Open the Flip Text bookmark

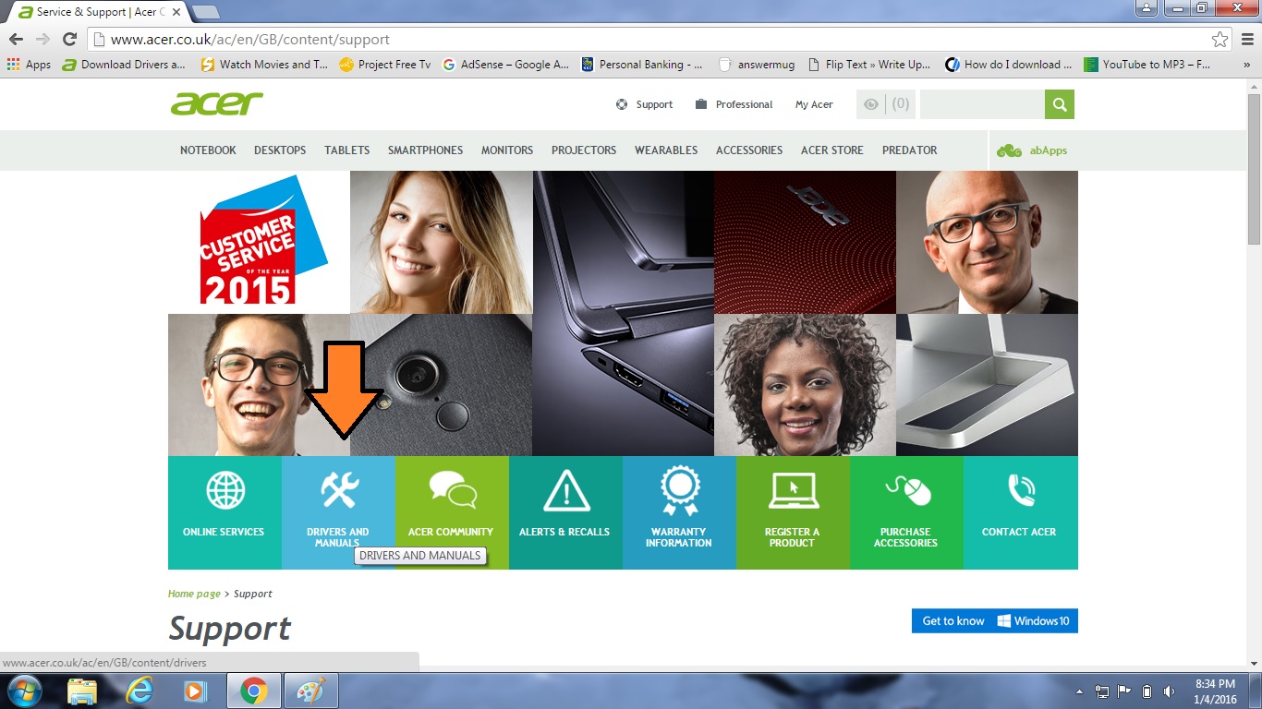868,65
